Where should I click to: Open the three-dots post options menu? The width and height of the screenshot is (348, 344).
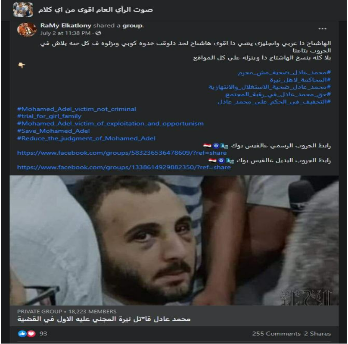tap(322, 29)
